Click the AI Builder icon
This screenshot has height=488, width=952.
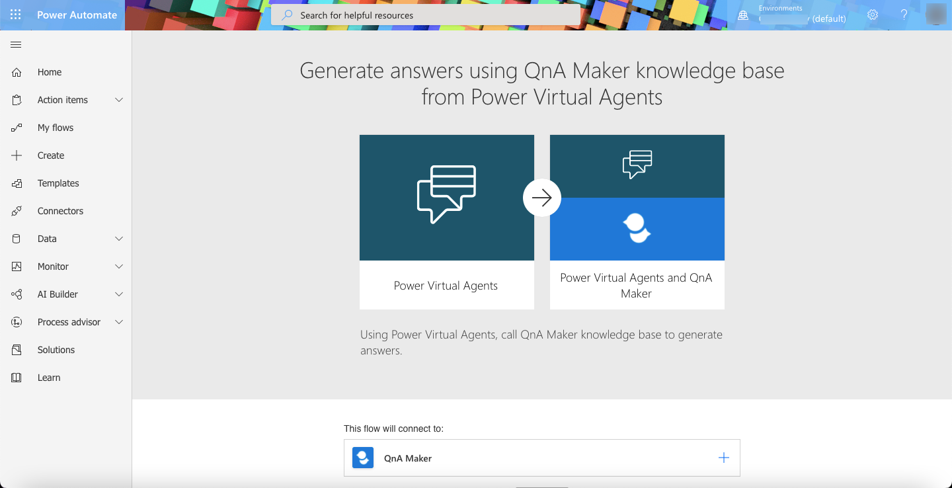[x=17, y=294]
